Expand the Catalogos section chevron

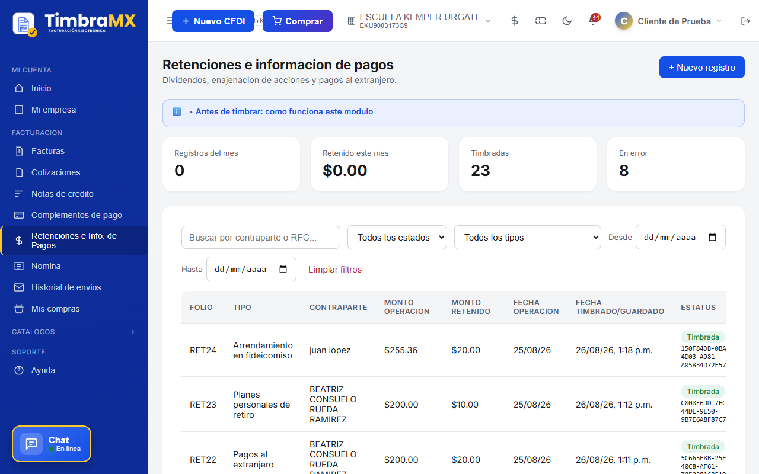[133, 332]
